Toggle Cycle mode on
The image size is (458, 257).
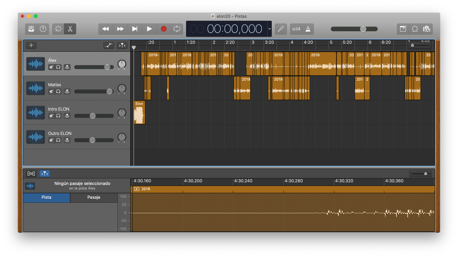click(177, 29)
